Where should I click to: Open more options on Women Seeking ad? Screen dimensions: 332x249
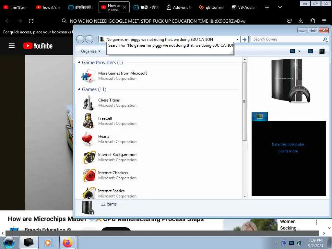(x=316, y=222)
